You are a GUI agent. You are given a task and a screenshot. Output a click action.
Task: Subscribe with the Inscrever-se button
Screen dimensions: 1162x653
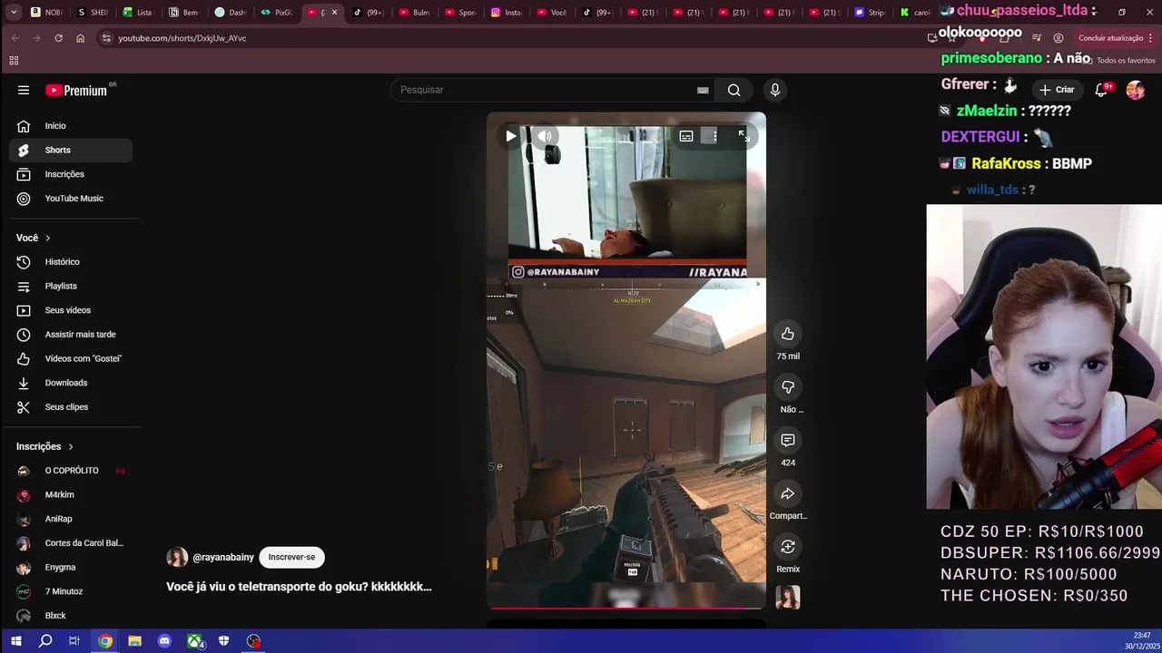point(291,557)
